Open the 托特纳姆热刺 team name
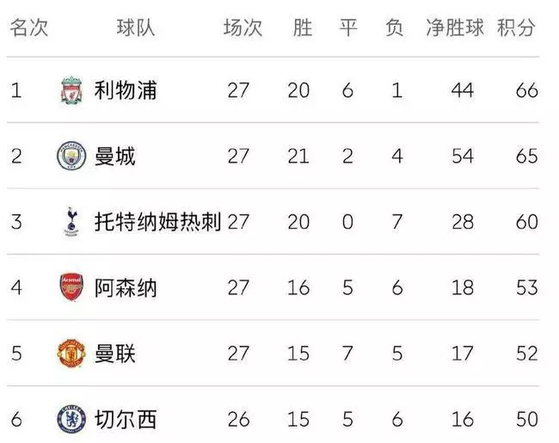This screenshot has width=559, height=443. click(157, 222)
